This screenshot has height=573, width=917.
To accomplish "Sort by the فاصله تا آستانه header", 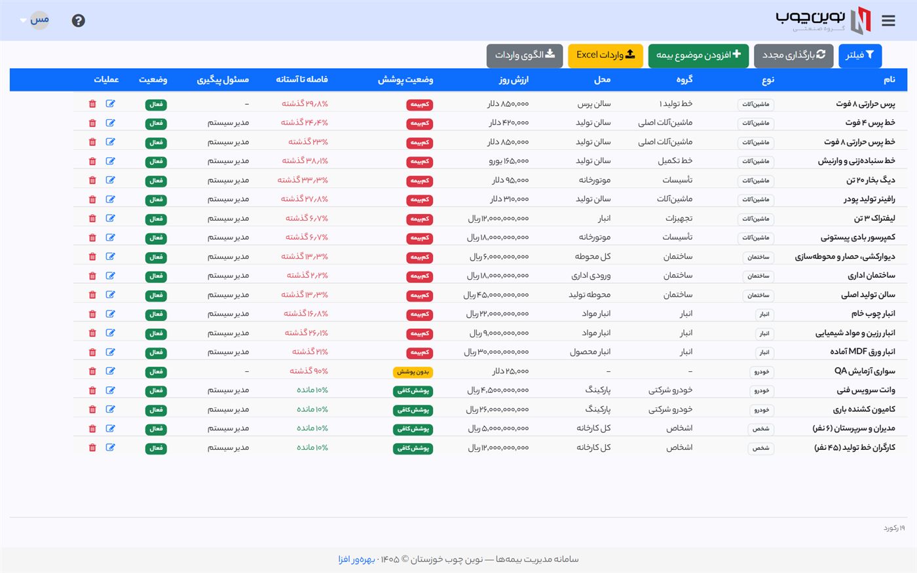I will coord(302,80).
